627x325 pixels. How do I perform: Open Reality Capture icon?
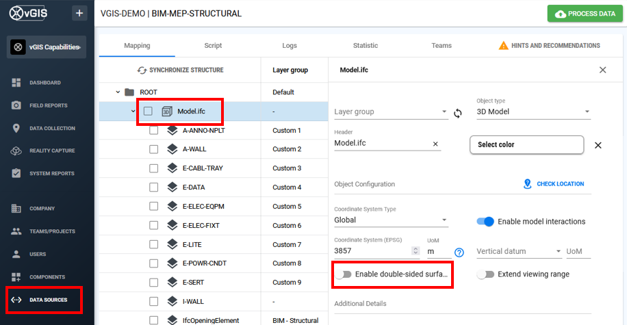click(x=16, y=151)
